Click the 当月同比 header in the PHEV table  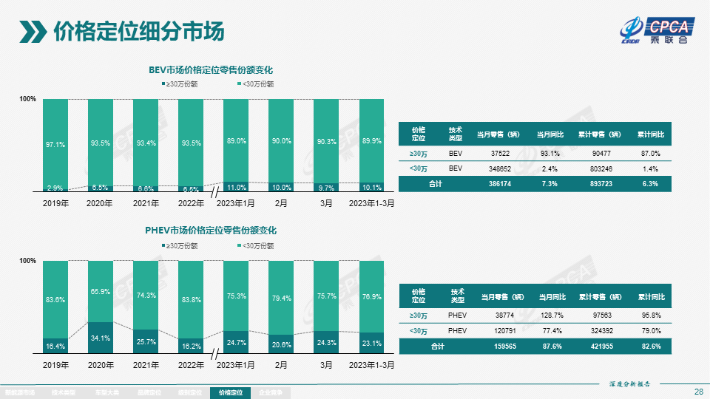(552, 296)
